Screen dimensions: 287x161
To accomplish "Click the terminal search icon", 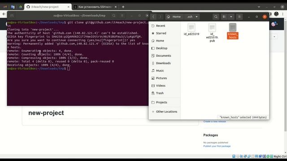I will pyautogui.click(x=114, y=16).
